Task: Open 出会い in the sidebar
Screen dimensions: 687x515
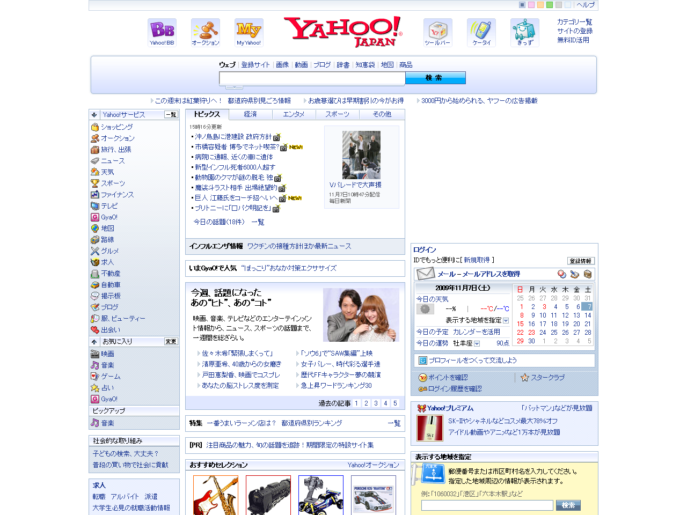Action: 111,330
